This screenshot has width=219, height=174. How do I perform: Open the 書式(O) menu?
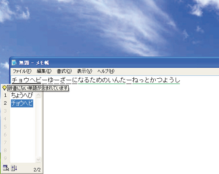click(64, 71)
